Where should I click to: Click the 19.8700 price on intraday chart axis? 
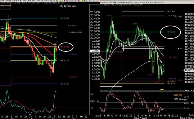click(189, 14)
